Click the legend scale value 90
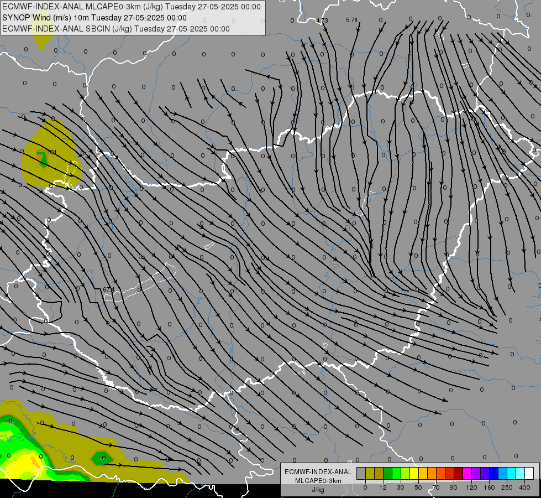 click(453, 487)
